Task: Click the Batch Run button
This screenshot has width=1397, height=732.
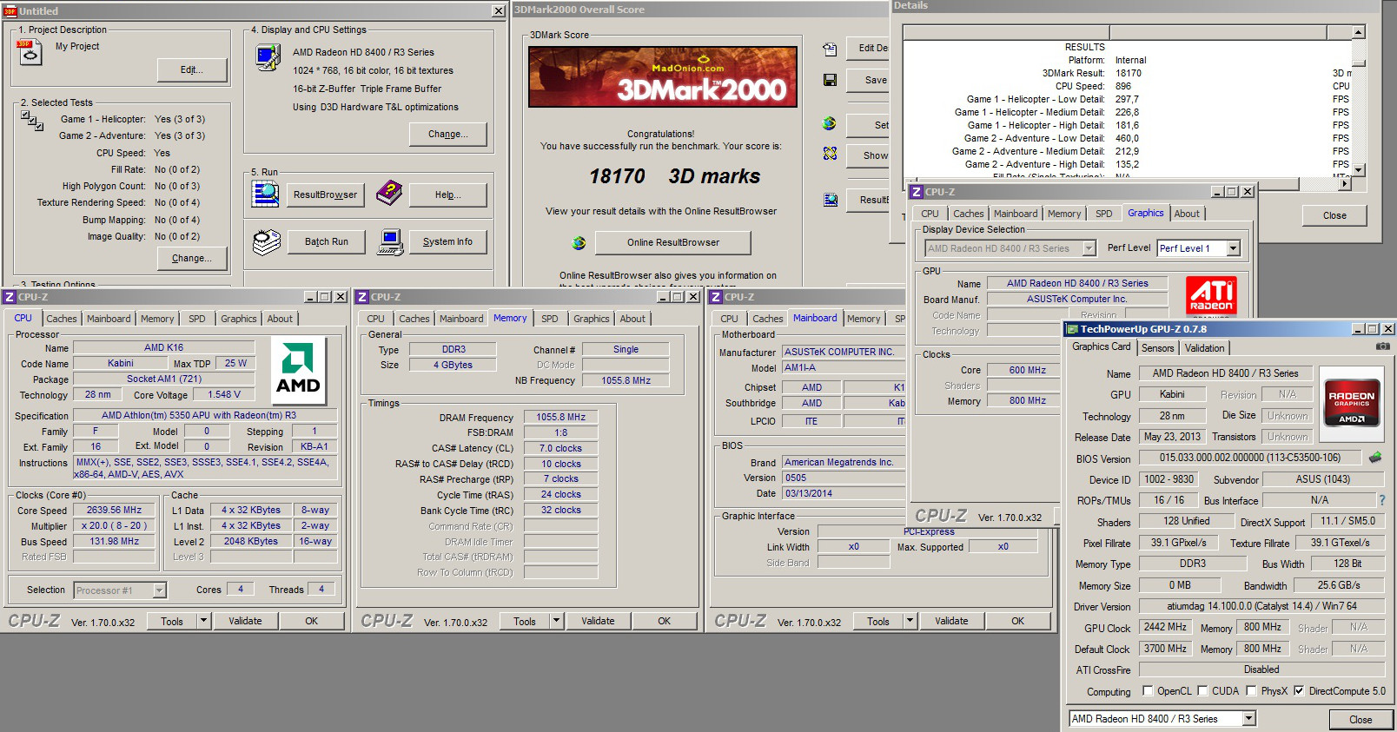Action: 327,241
